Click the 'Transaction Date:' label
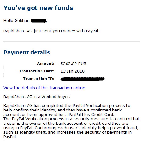This screenshot has height=141, width=141. click(37, 71)
